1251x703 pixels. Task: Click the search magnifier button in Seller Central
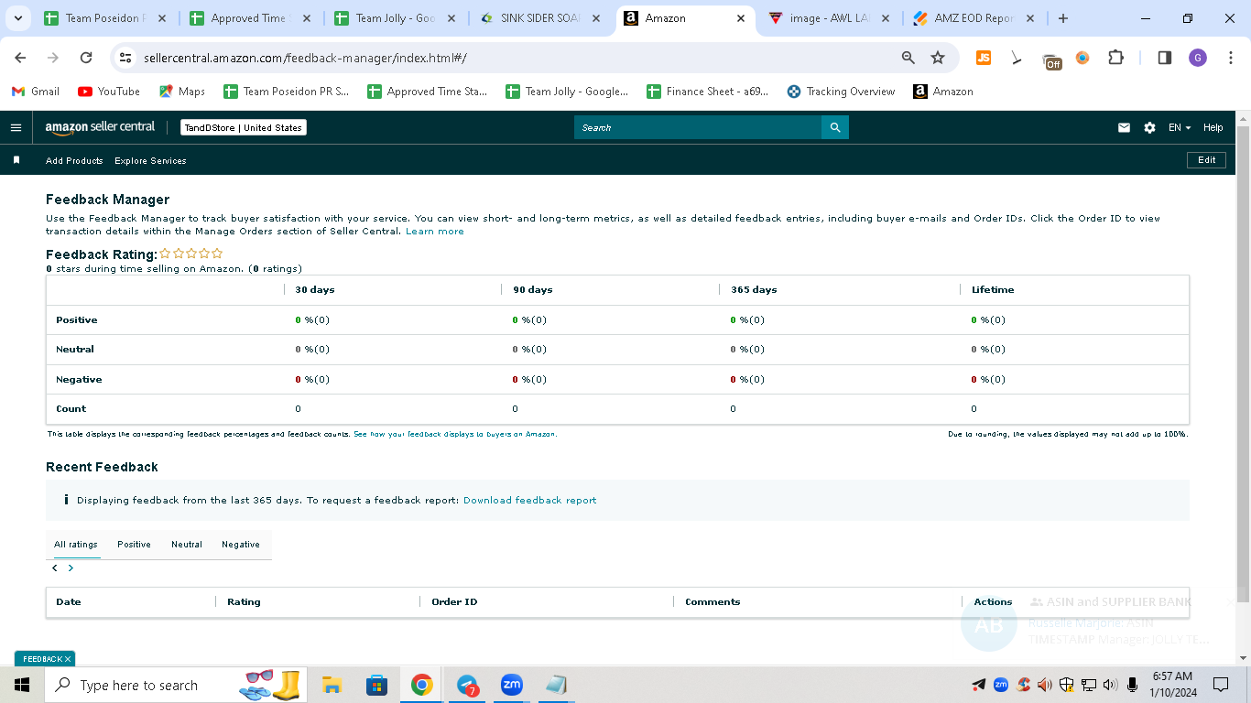834,127
